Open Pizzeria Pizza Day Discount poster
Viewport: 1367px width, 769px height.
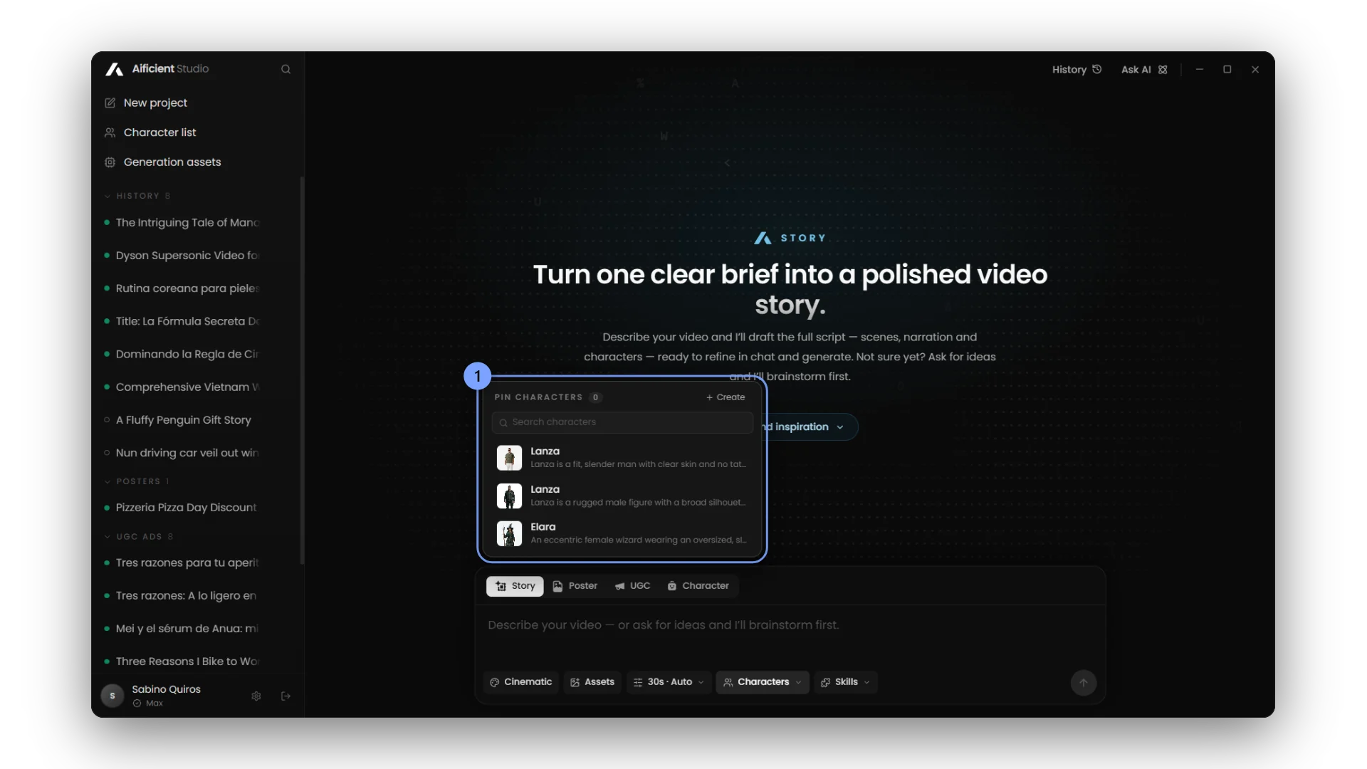tap(188, 508)
